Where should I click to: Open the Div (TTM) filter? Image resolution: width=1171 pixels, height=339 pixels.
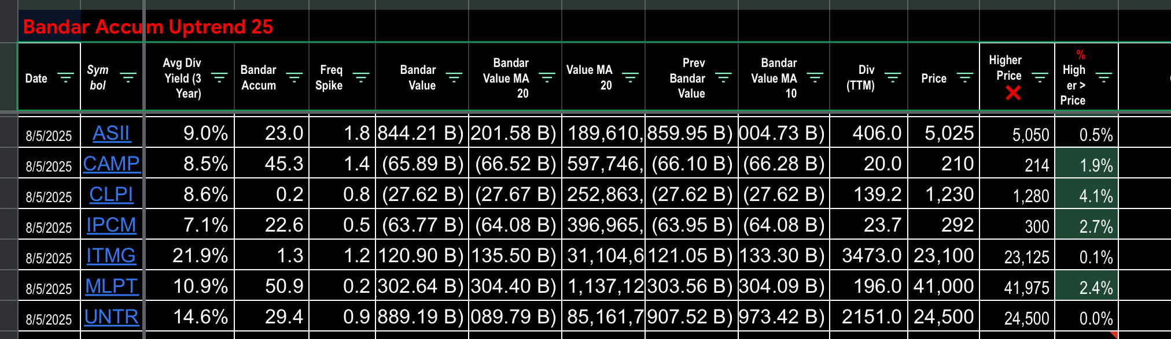893,78
